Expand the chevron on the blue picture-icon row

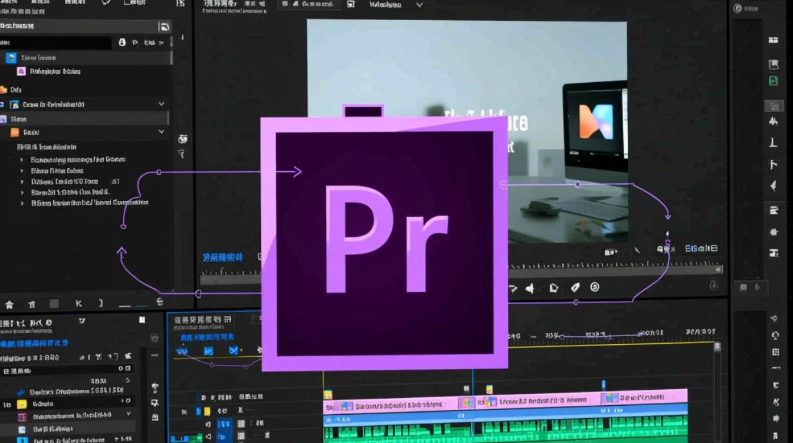161,104
